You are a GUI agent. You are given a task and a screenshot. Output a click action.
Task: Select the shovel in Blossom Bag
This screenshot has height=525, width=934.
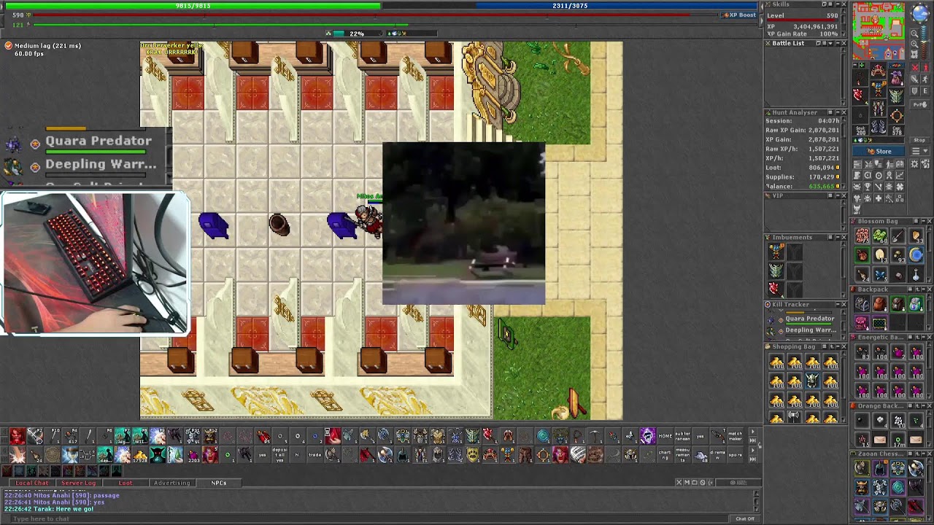pos(898,236)
